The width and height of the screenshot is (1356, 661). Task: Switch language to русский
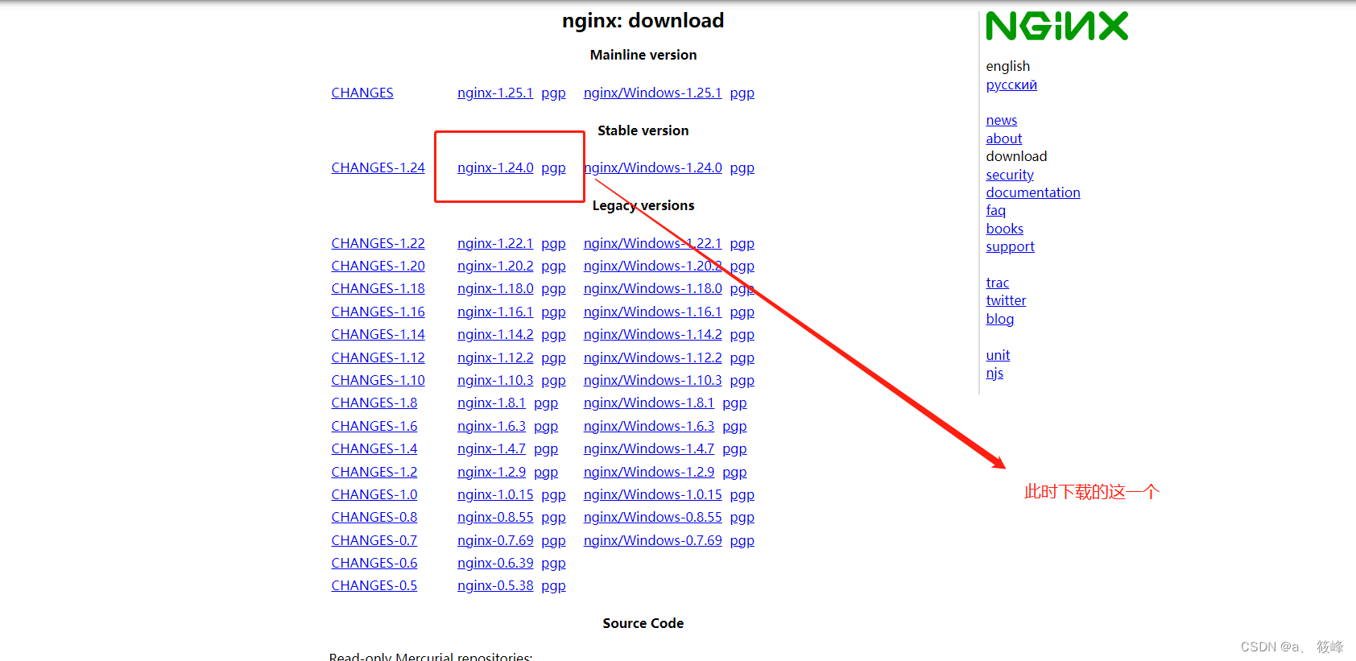(x=1011, y=85)
